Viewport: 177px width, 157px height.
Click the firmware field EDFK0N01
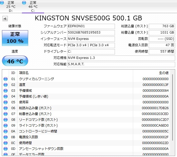click(91, 26)
